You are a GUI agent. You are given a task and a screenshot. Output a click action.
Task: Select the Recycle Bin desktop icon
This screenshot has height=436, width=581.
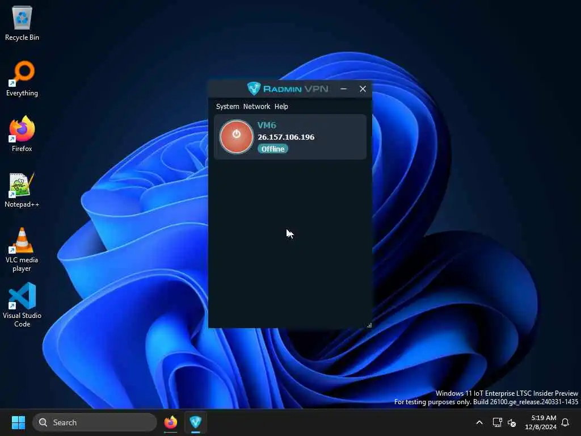22,23
